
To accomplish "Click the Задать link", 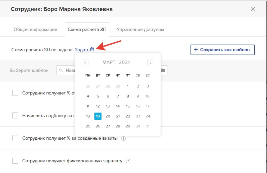I will tap(82, 50).
